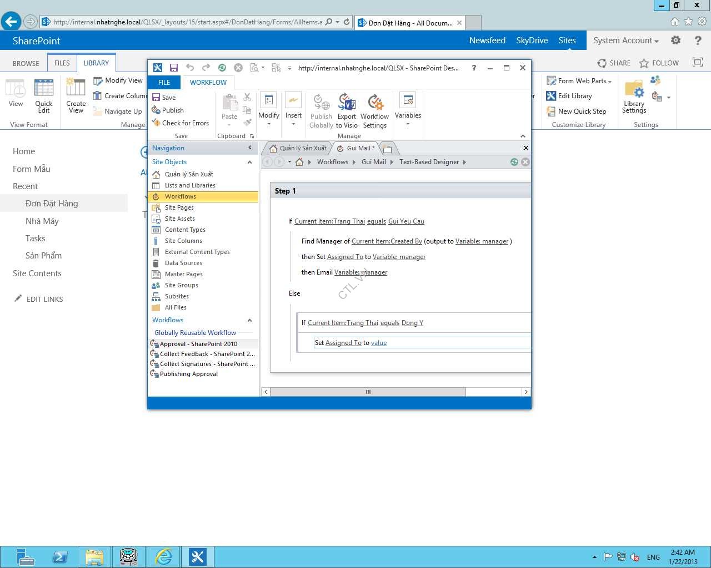Select Site Columns in navigation pane
This screenshot has height=568, width=711.
pos(183,241)
